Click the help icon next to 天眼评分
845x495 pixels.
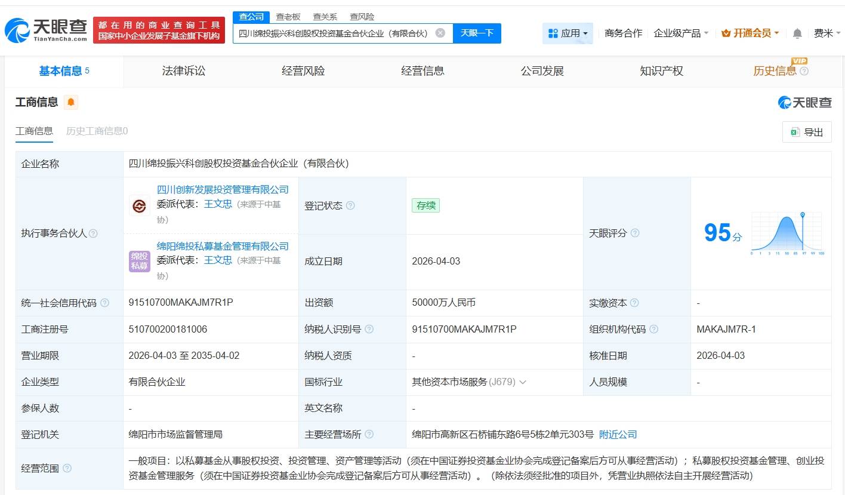(x=635, y=233)
